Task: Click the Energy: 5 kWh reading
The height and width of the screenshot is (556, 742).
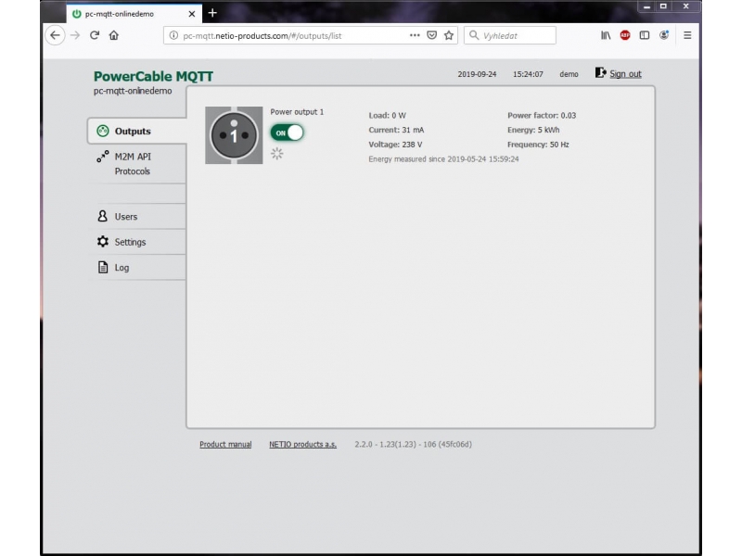Action: pyautogui.click(x=533, y=130)
